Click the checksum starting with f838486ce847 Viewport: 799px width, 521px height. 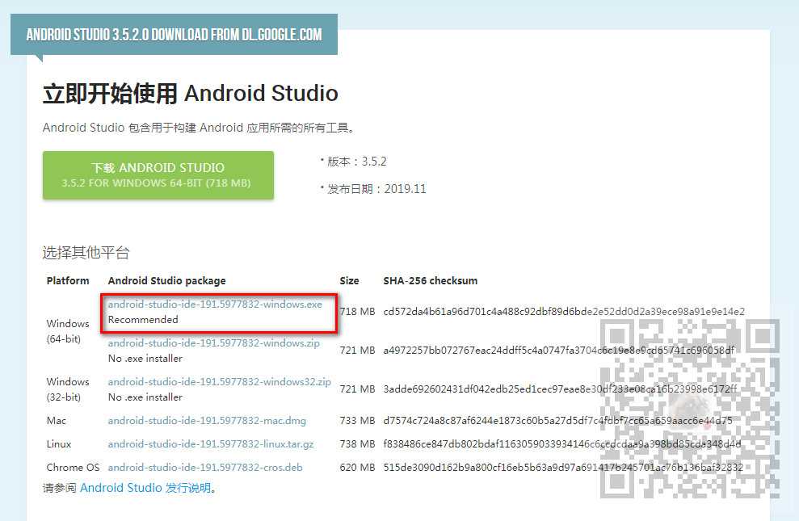coord(562,444)
